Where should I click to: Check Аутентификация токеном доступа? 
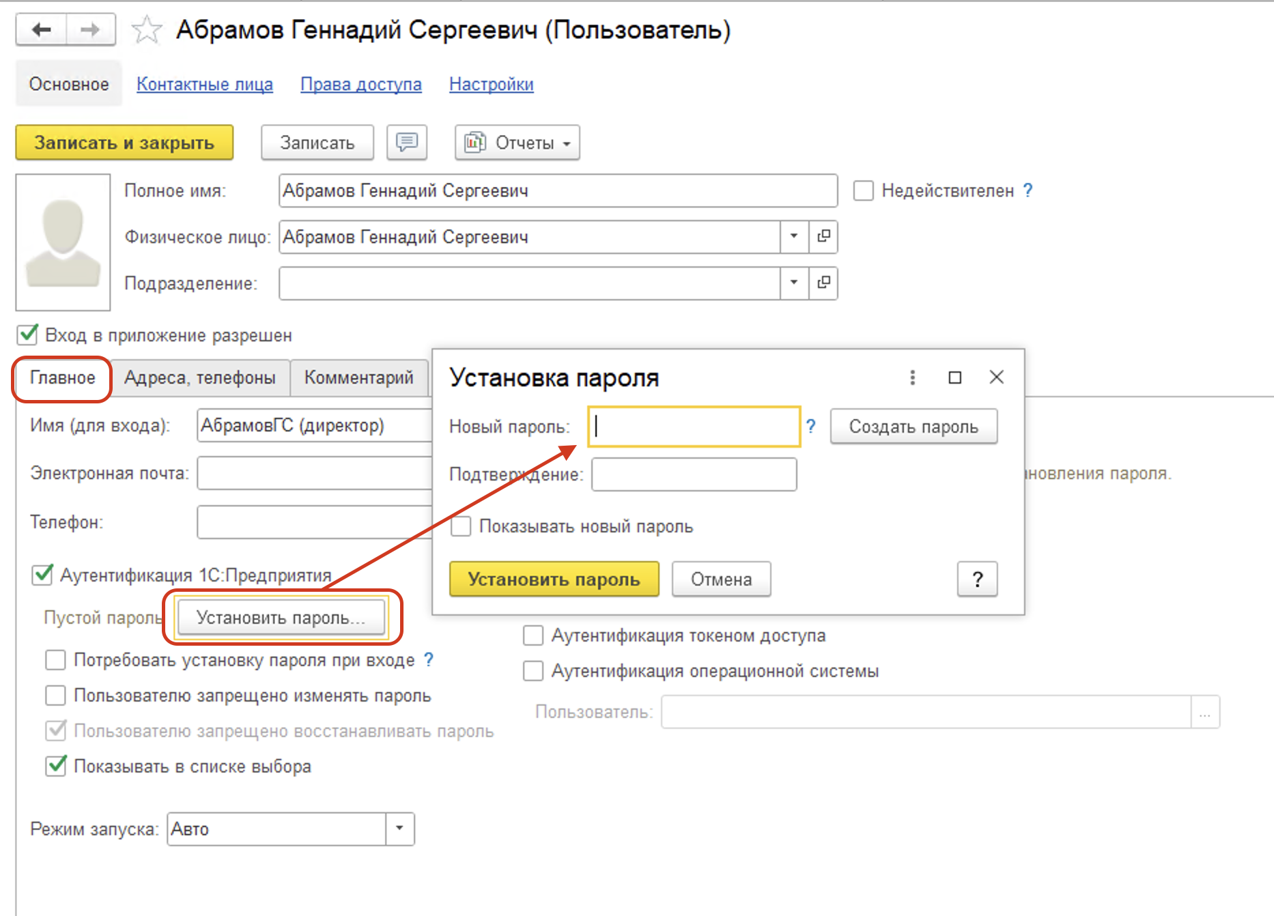(533, 635)
